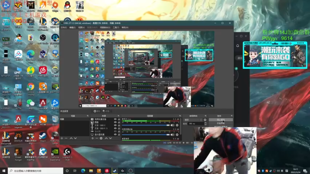This screenshot has width=310, height=174.
Task: Click the 属性 properties button above panels
Action: tap(97, 111)
